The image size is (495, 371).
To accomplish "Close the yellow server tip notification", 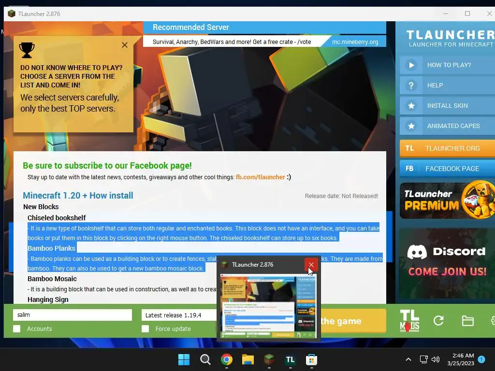I will coord(125,45).
